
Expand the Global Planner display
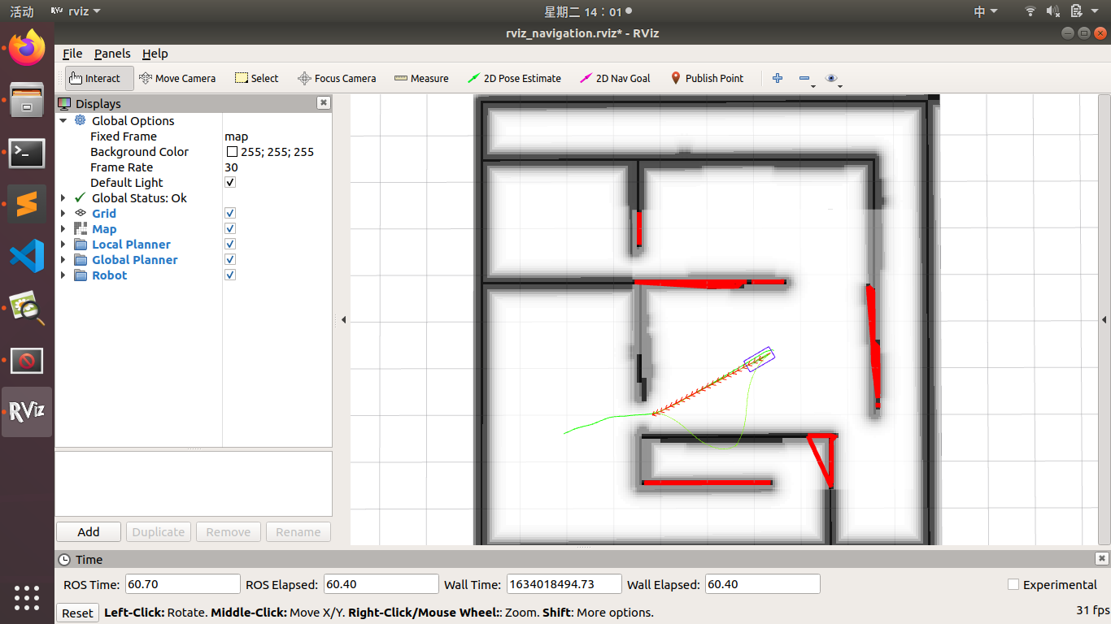point(63,260)
